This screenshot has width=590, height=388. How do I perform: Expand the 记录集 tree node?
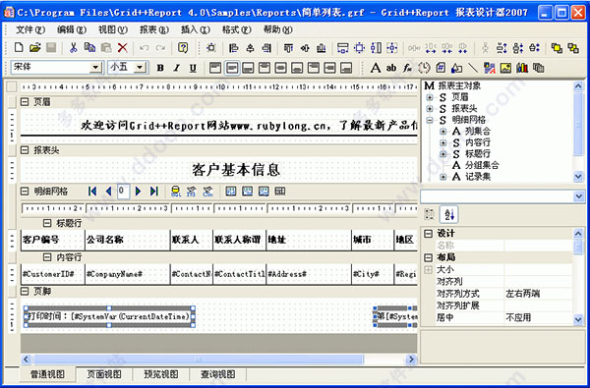tap(443, 177)
